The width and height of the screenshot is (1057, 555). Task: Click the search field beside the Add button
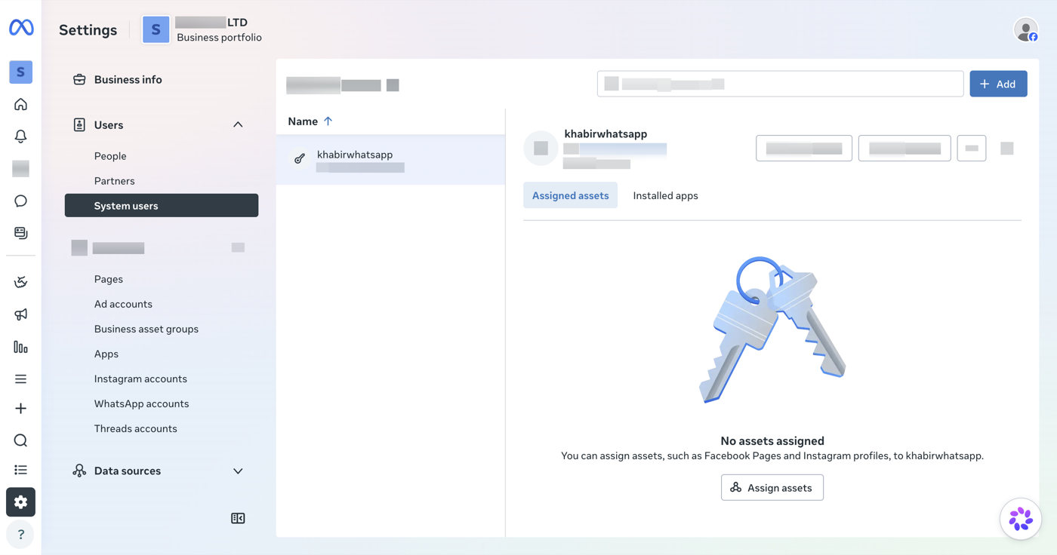pyautogui.click(x=780, y=84)
